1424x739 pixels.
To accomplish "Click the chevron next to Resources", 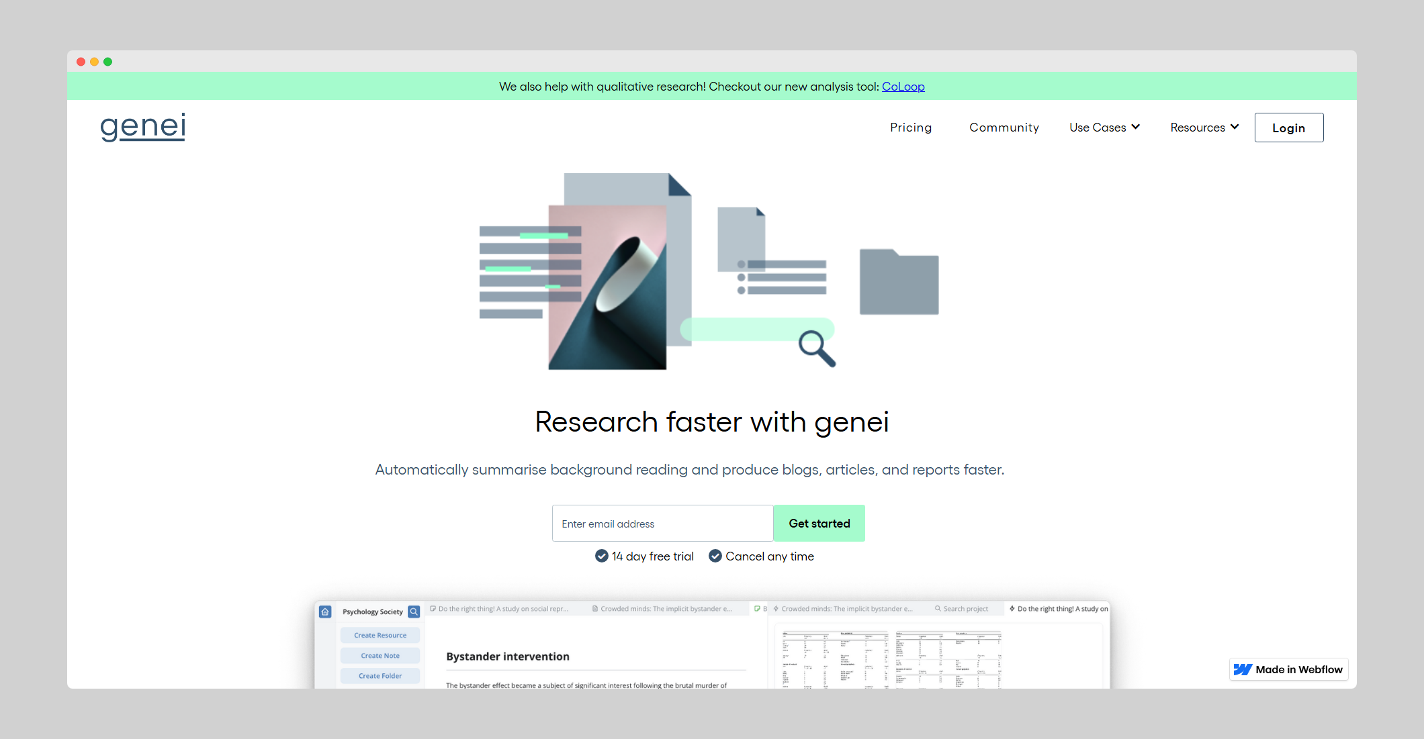I will coord(1235,127).
